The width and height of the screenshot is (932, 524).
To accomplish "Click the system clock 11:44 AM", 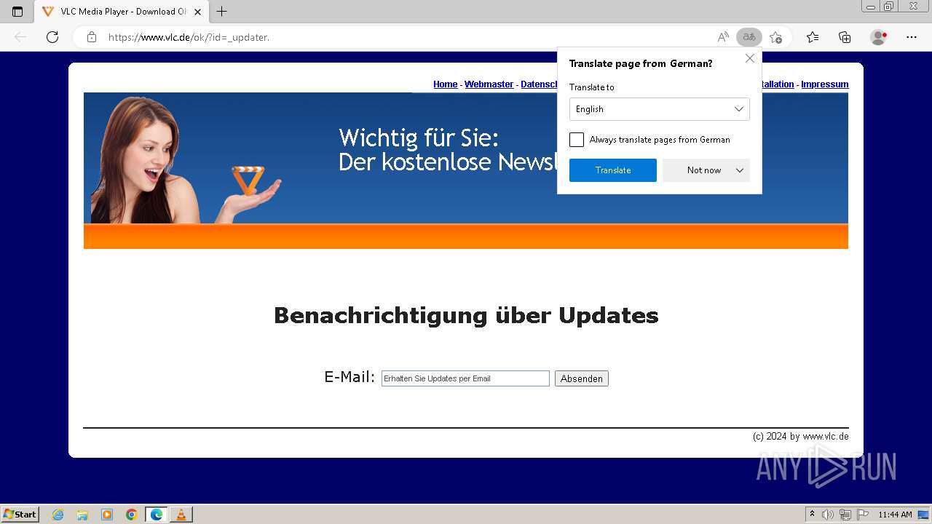I will point(895,515).
